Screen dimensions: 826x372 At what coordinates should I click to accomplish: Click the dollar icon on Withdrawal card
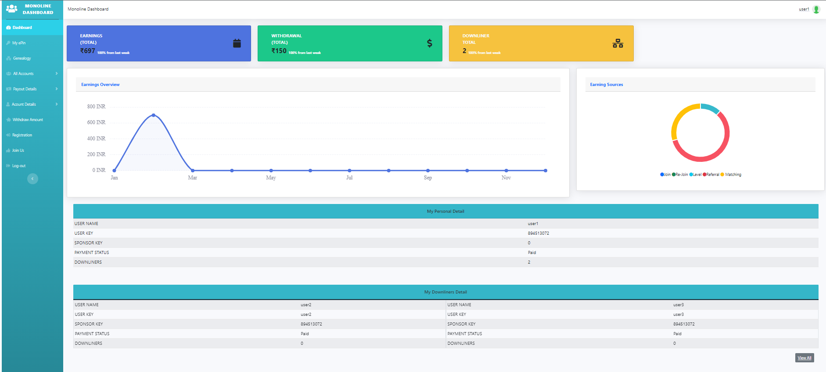pos(429,43)
